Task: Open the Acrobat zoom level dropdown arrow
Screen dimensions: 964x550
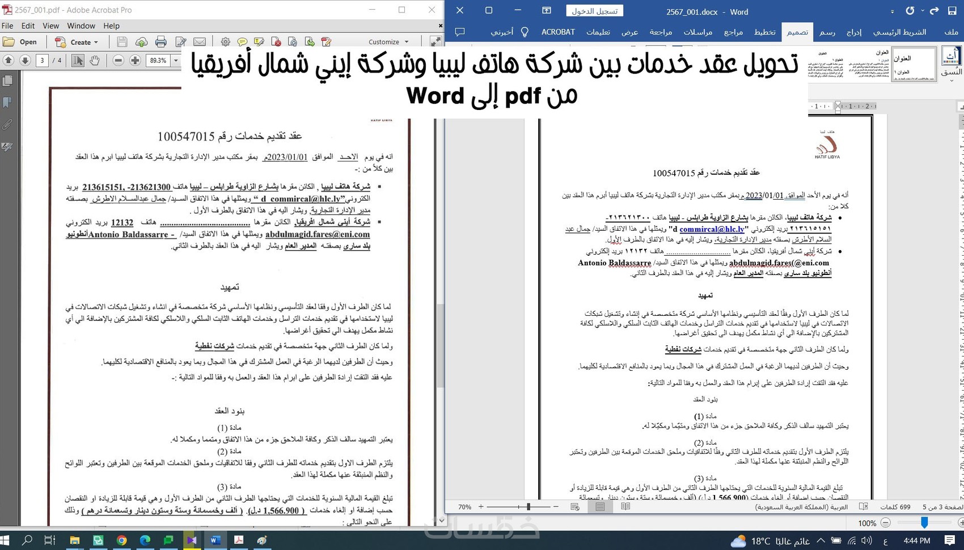Action: coord(176,61)
